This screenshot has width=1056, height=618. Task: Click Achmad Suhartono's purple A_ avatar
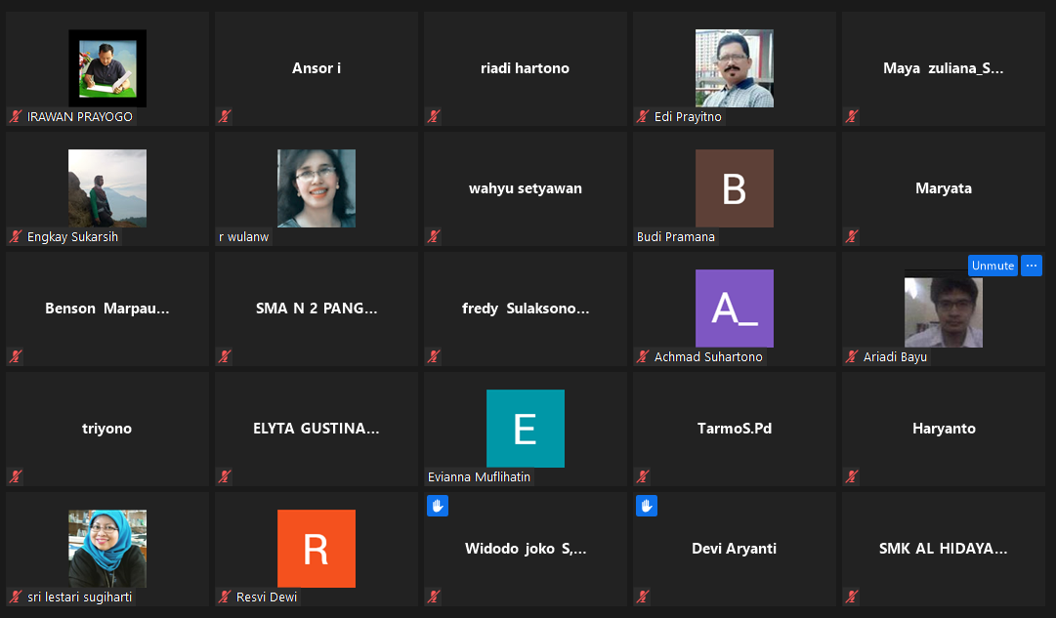coord(734,309)
